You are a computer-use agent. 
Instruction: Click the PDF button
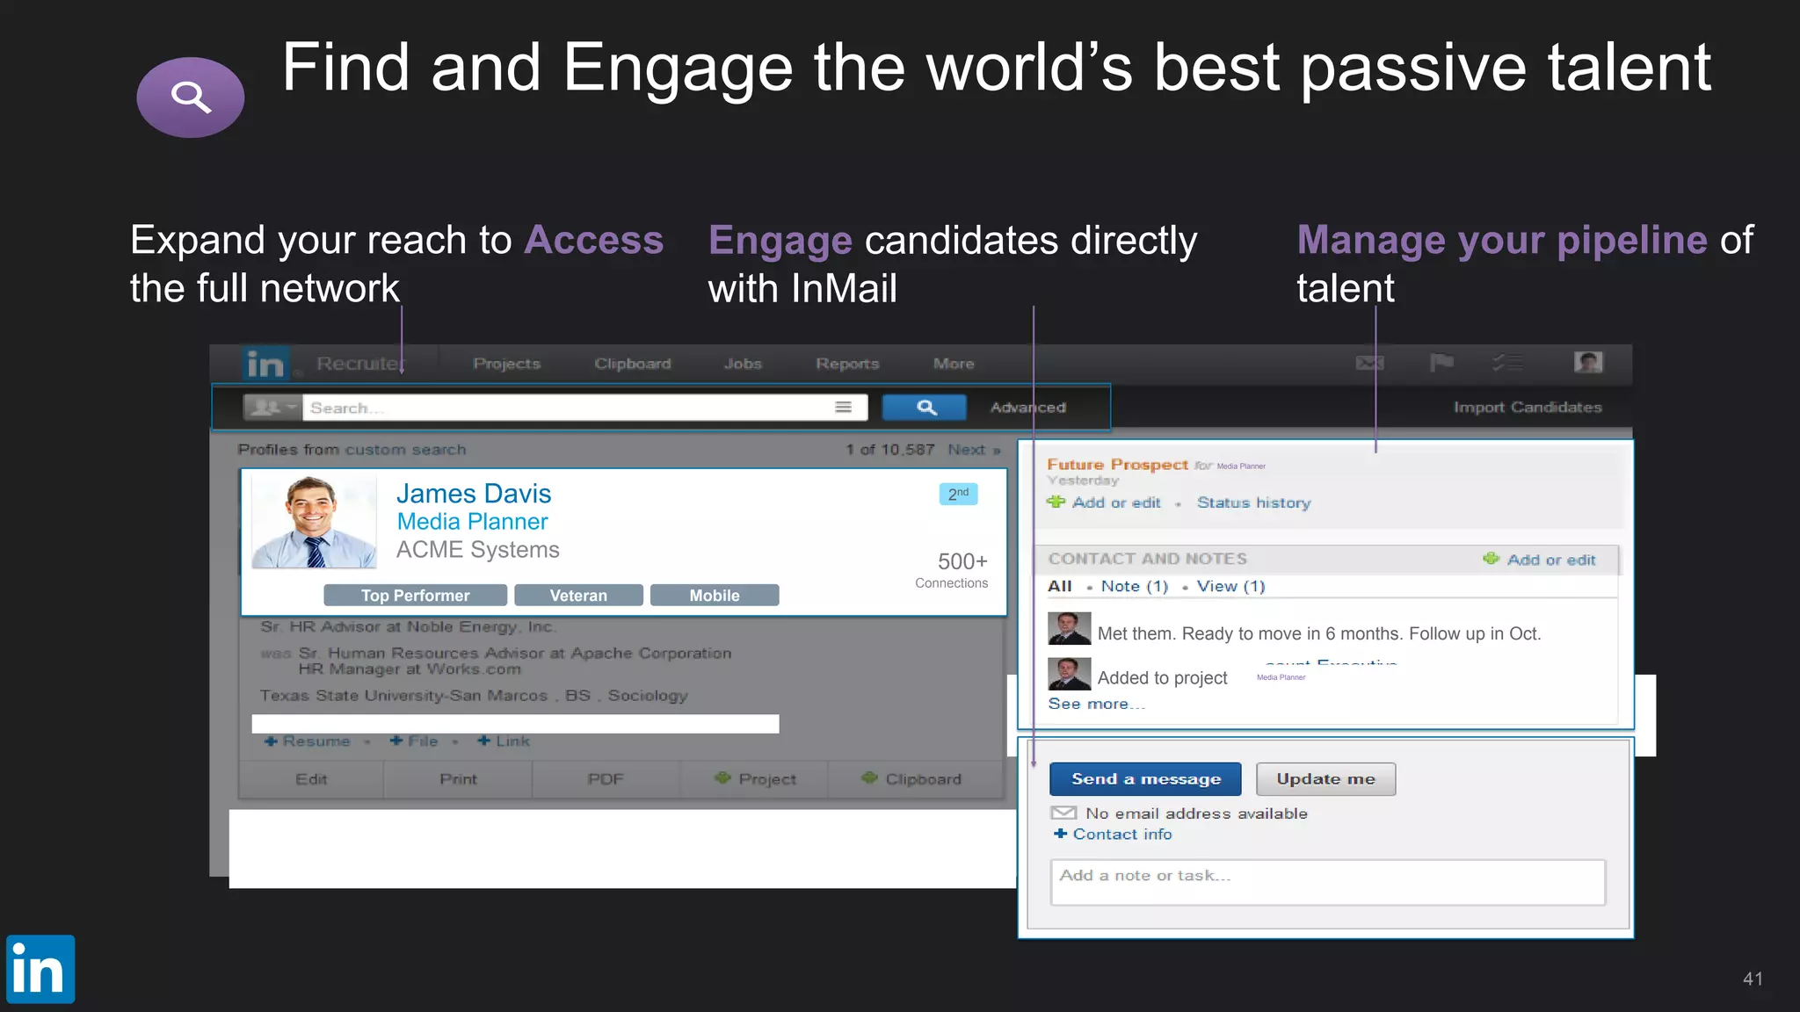click(606, 779)
